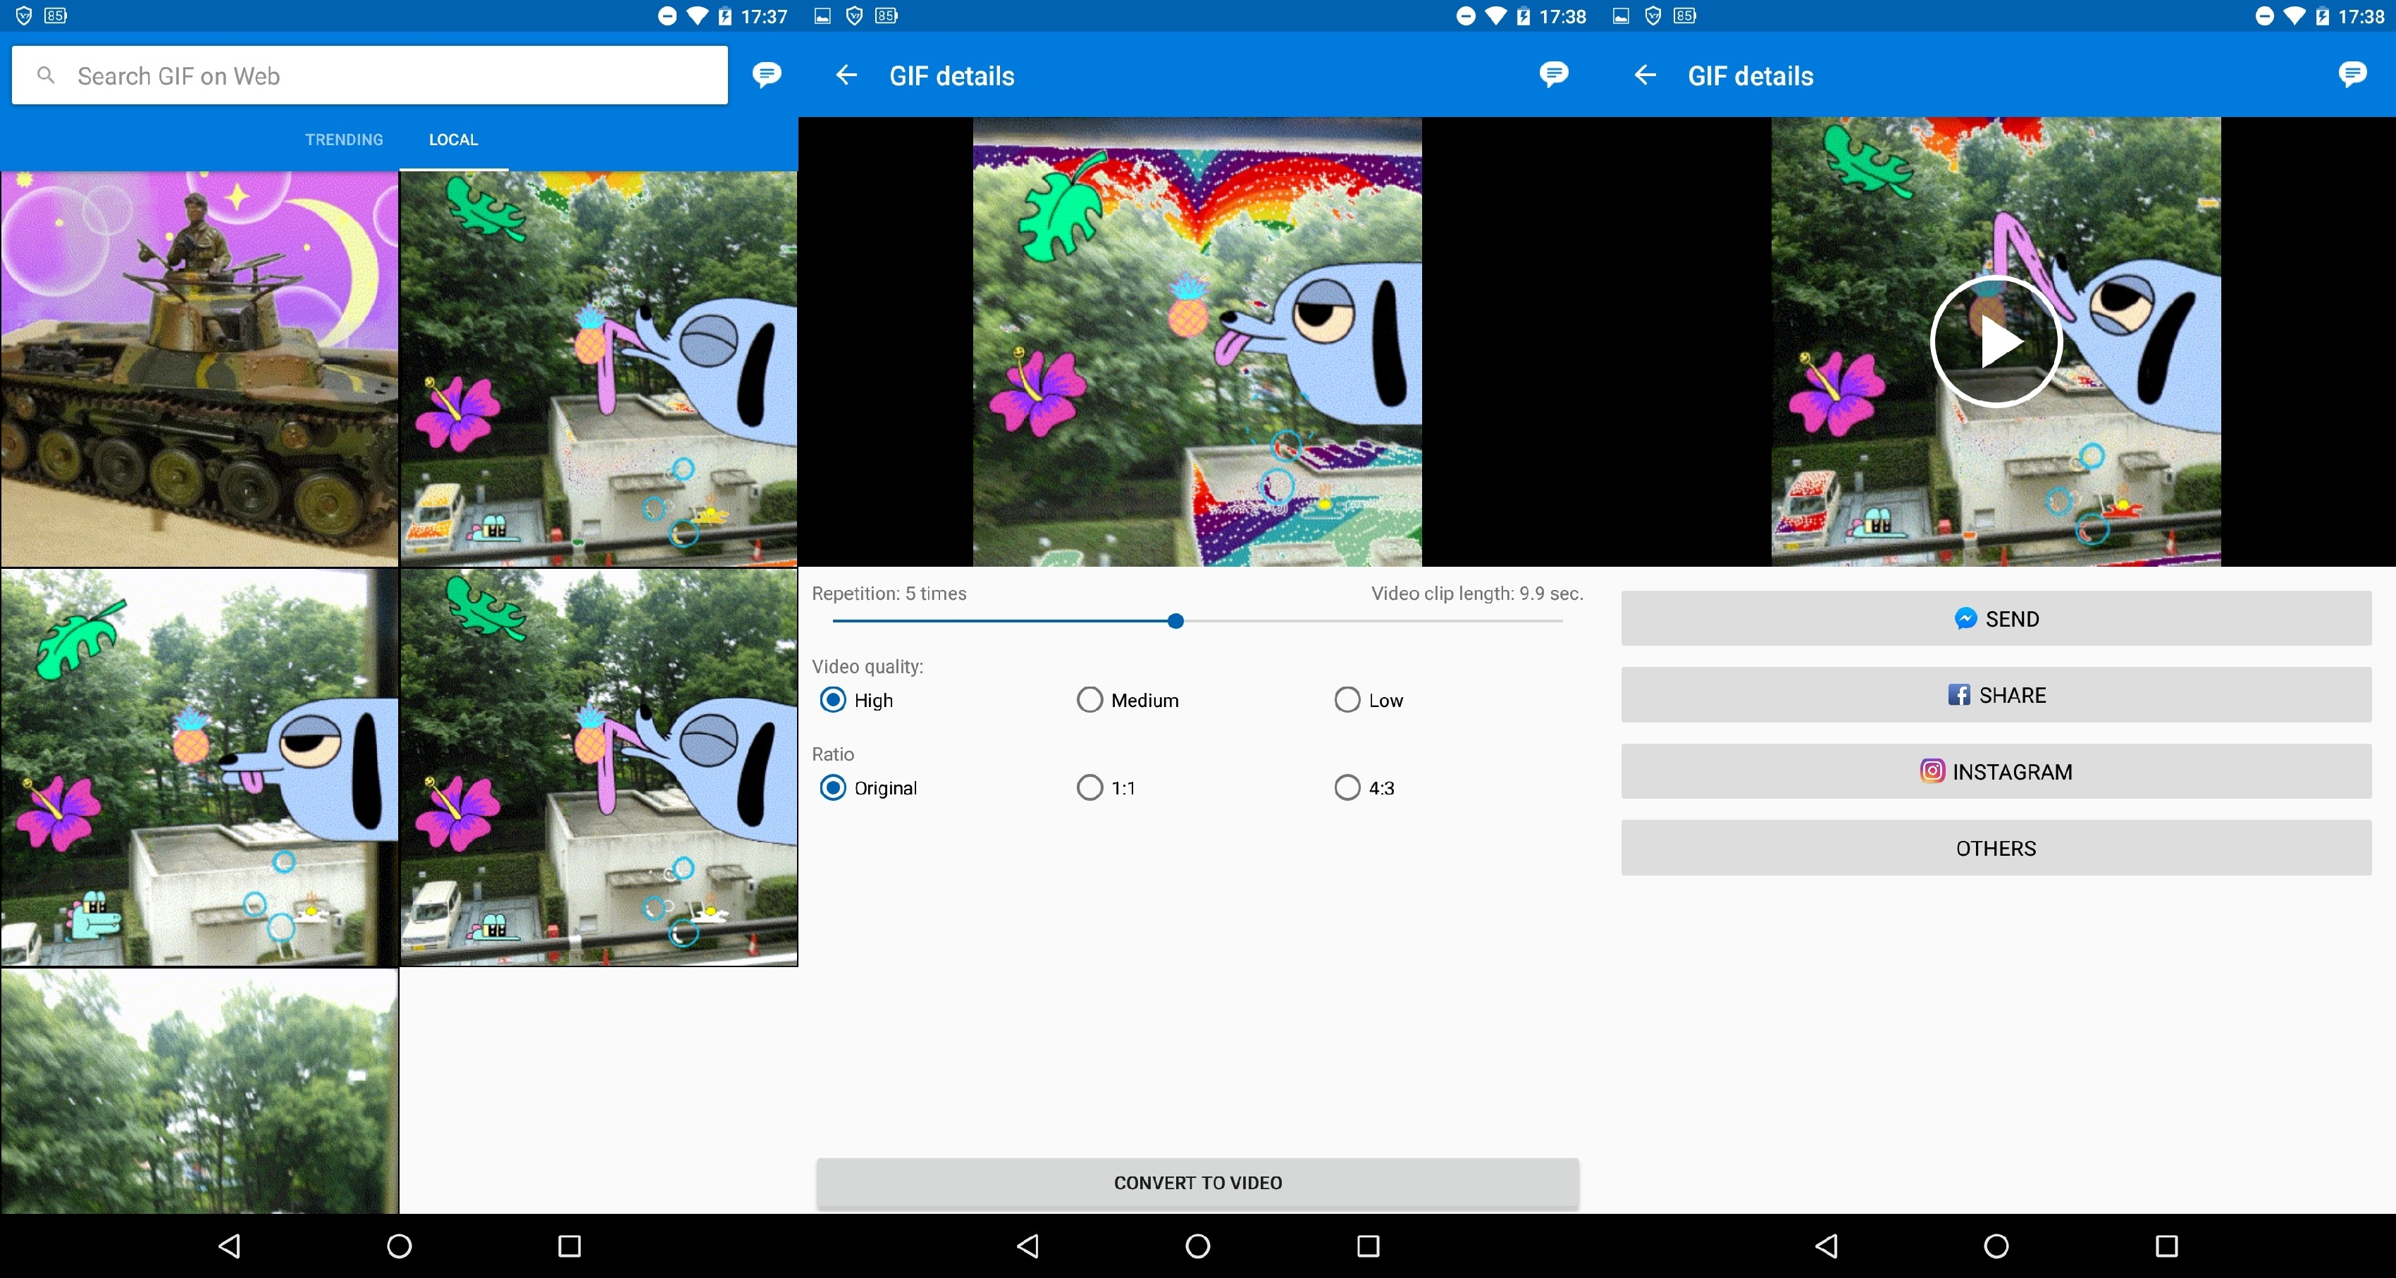Choose the 4:3 ratio option

tap(1347, 788)
